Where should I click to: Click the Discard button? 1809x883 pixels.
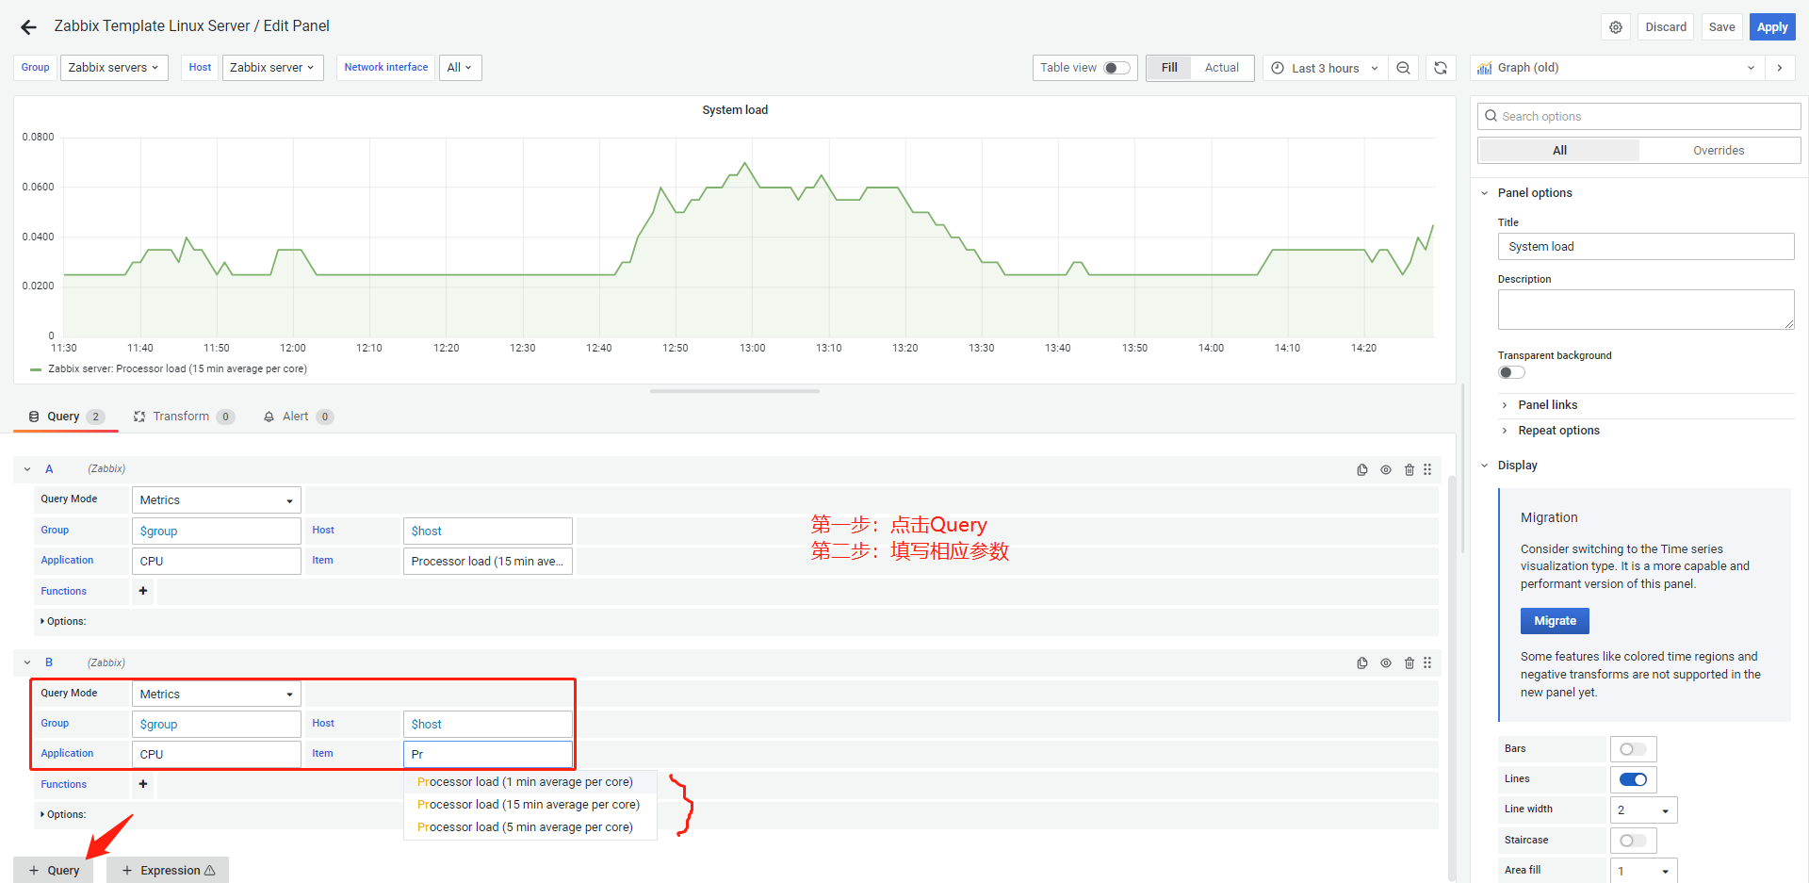coord(1666,27)
